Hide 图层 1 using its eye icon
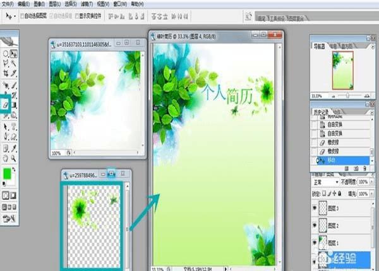This screenshot has height=271, width=379. tap(315, 243)
